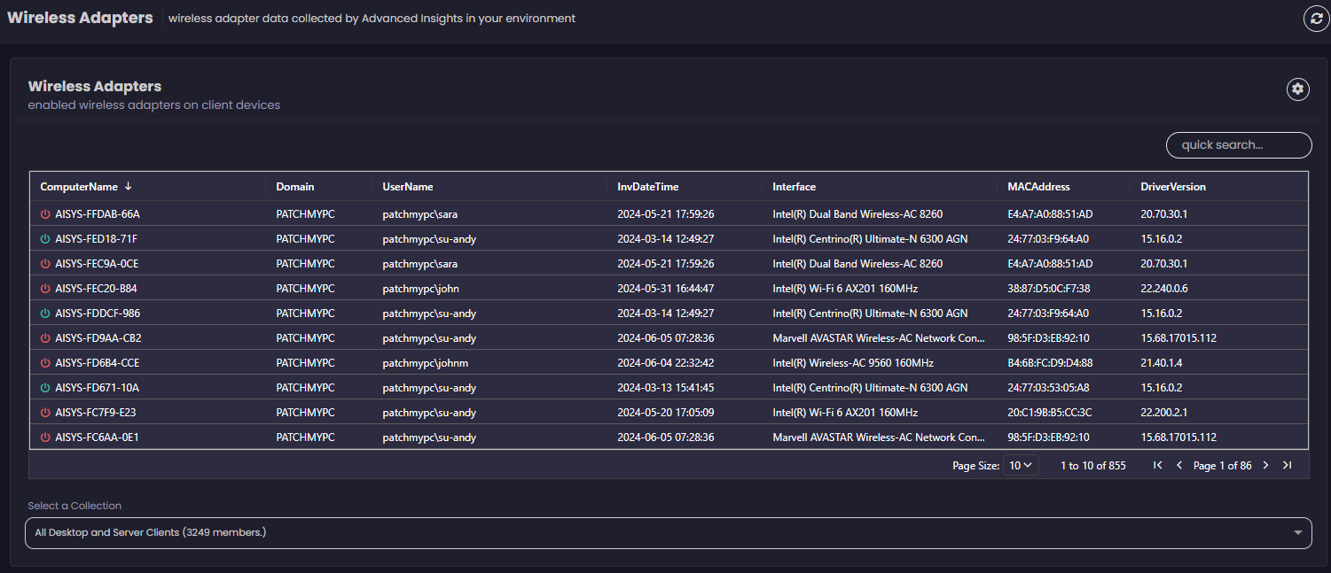
Task: Click the quick search input field
Action: pyautogui.click(x=1238, y=145)
